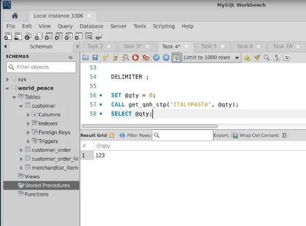Open a script file in the editor

[x=85, y=57]
